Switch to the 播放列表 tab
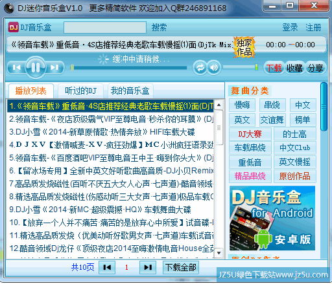The image size is (332, 284). [31, 91]
